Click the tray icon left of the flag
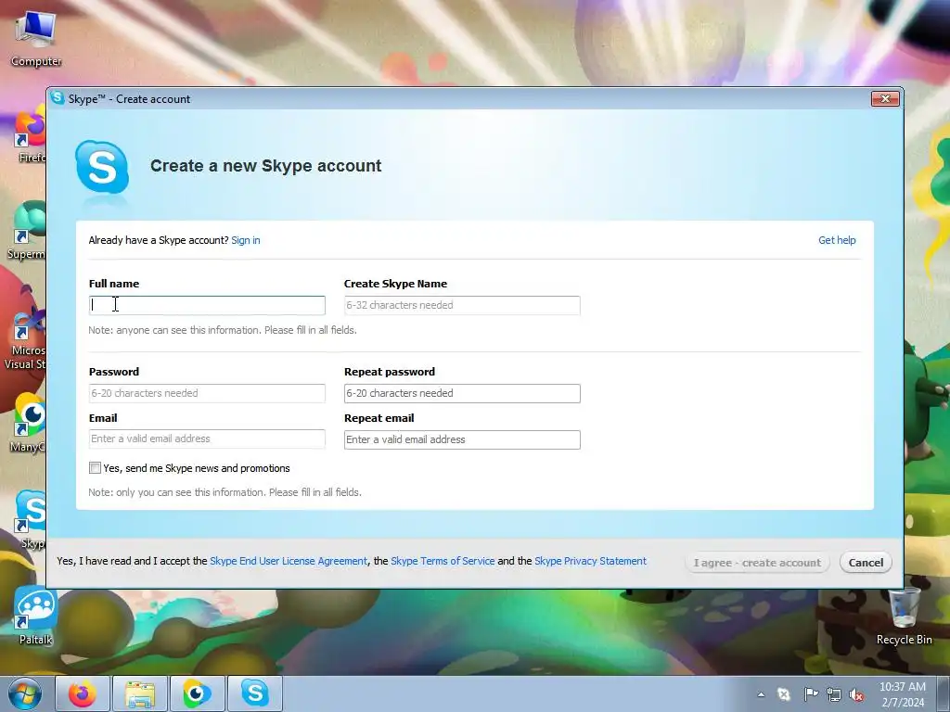This screenshot has height=712, width=950. (x=784, y=694)
